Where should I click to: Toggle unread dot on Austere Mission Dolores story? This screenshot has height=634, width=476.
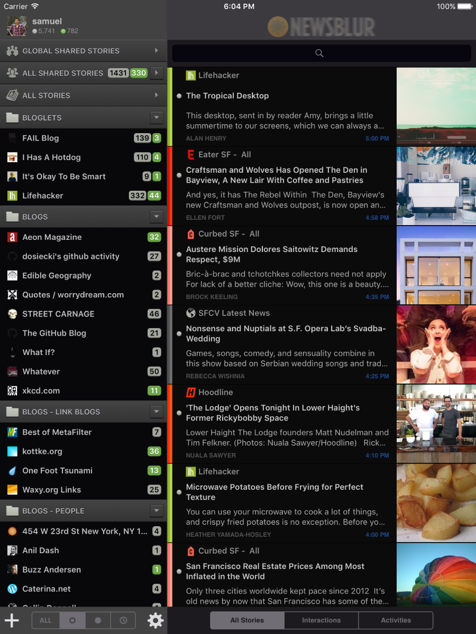[179, 254]
